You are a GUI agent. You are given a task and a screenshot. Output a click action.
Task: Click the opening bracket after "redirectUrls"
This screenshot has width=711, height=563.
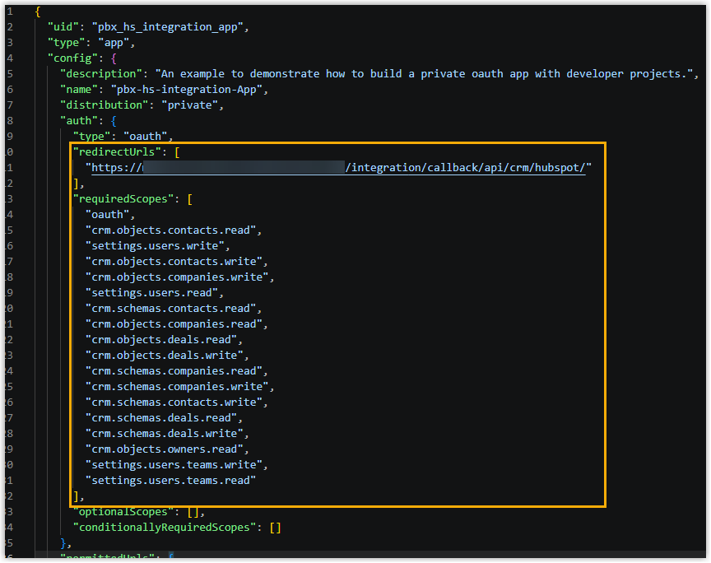(177, 152)
